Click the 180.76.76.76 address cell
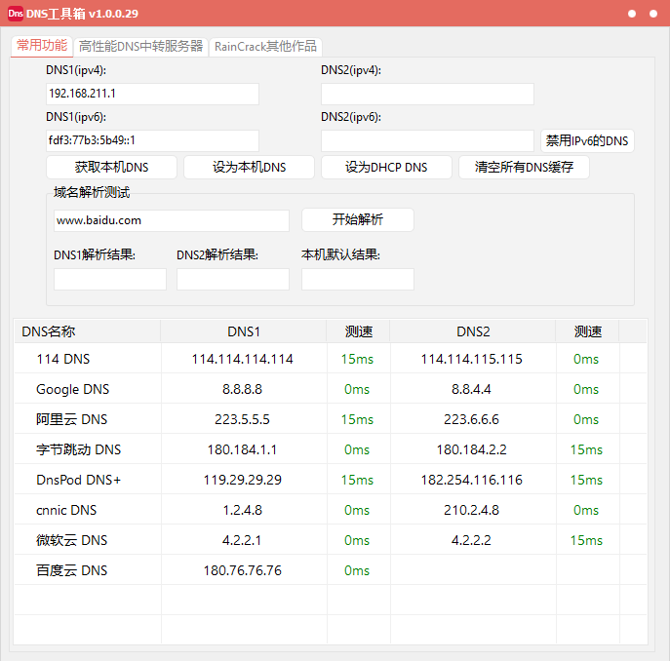 coord(243,570)
